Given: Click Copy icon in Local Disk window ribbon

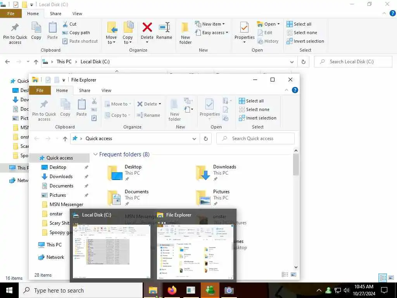Looking at the screenshot, I should click(x=36, y=31).
